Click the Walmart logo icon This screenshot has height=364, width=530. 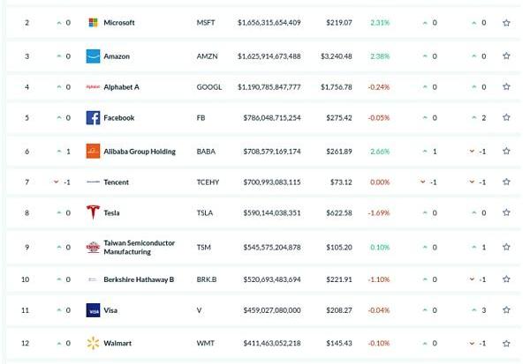click(93, 342)
